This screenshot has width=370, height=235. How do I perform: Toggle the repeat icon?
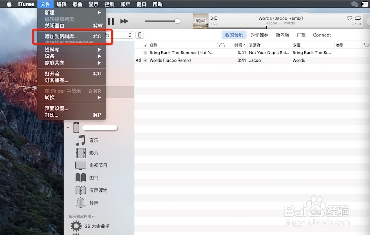(358, 18)
